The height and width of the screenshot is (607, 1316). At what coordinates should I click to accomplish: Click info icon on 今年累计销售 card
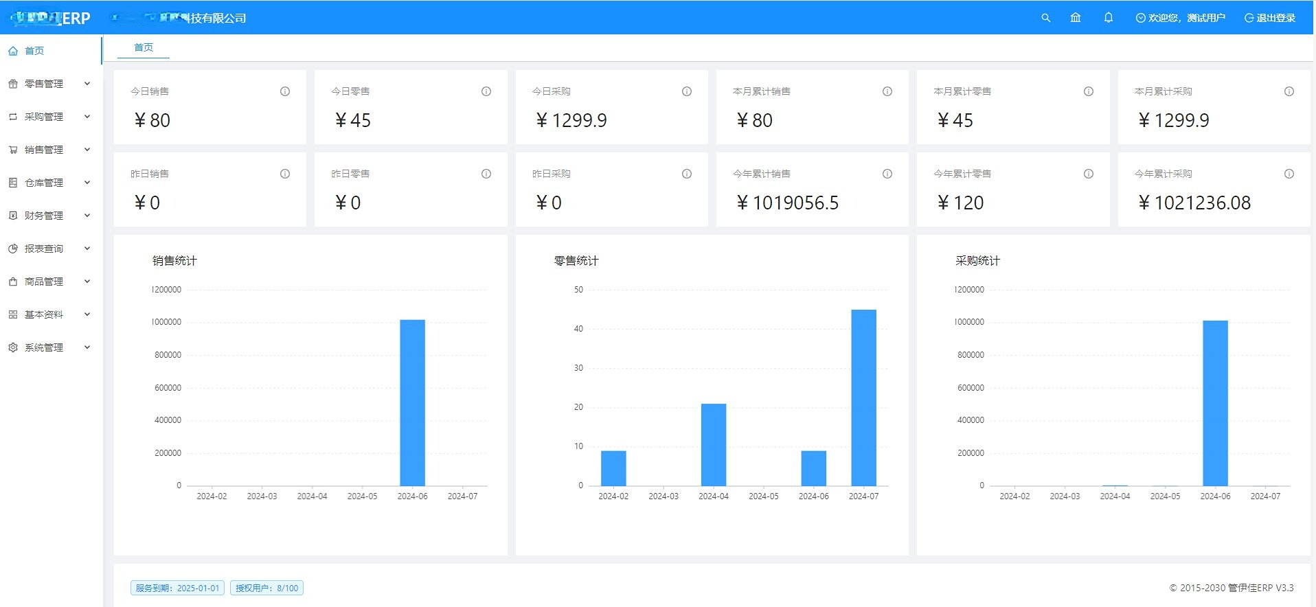[x=887, y=174]
